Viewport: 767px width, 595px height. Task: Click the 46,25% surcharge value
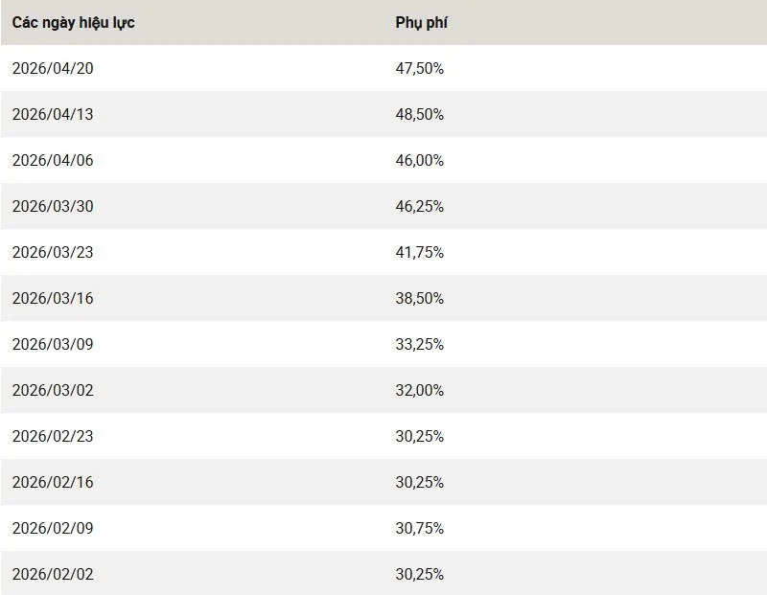[x=420, y=206]
